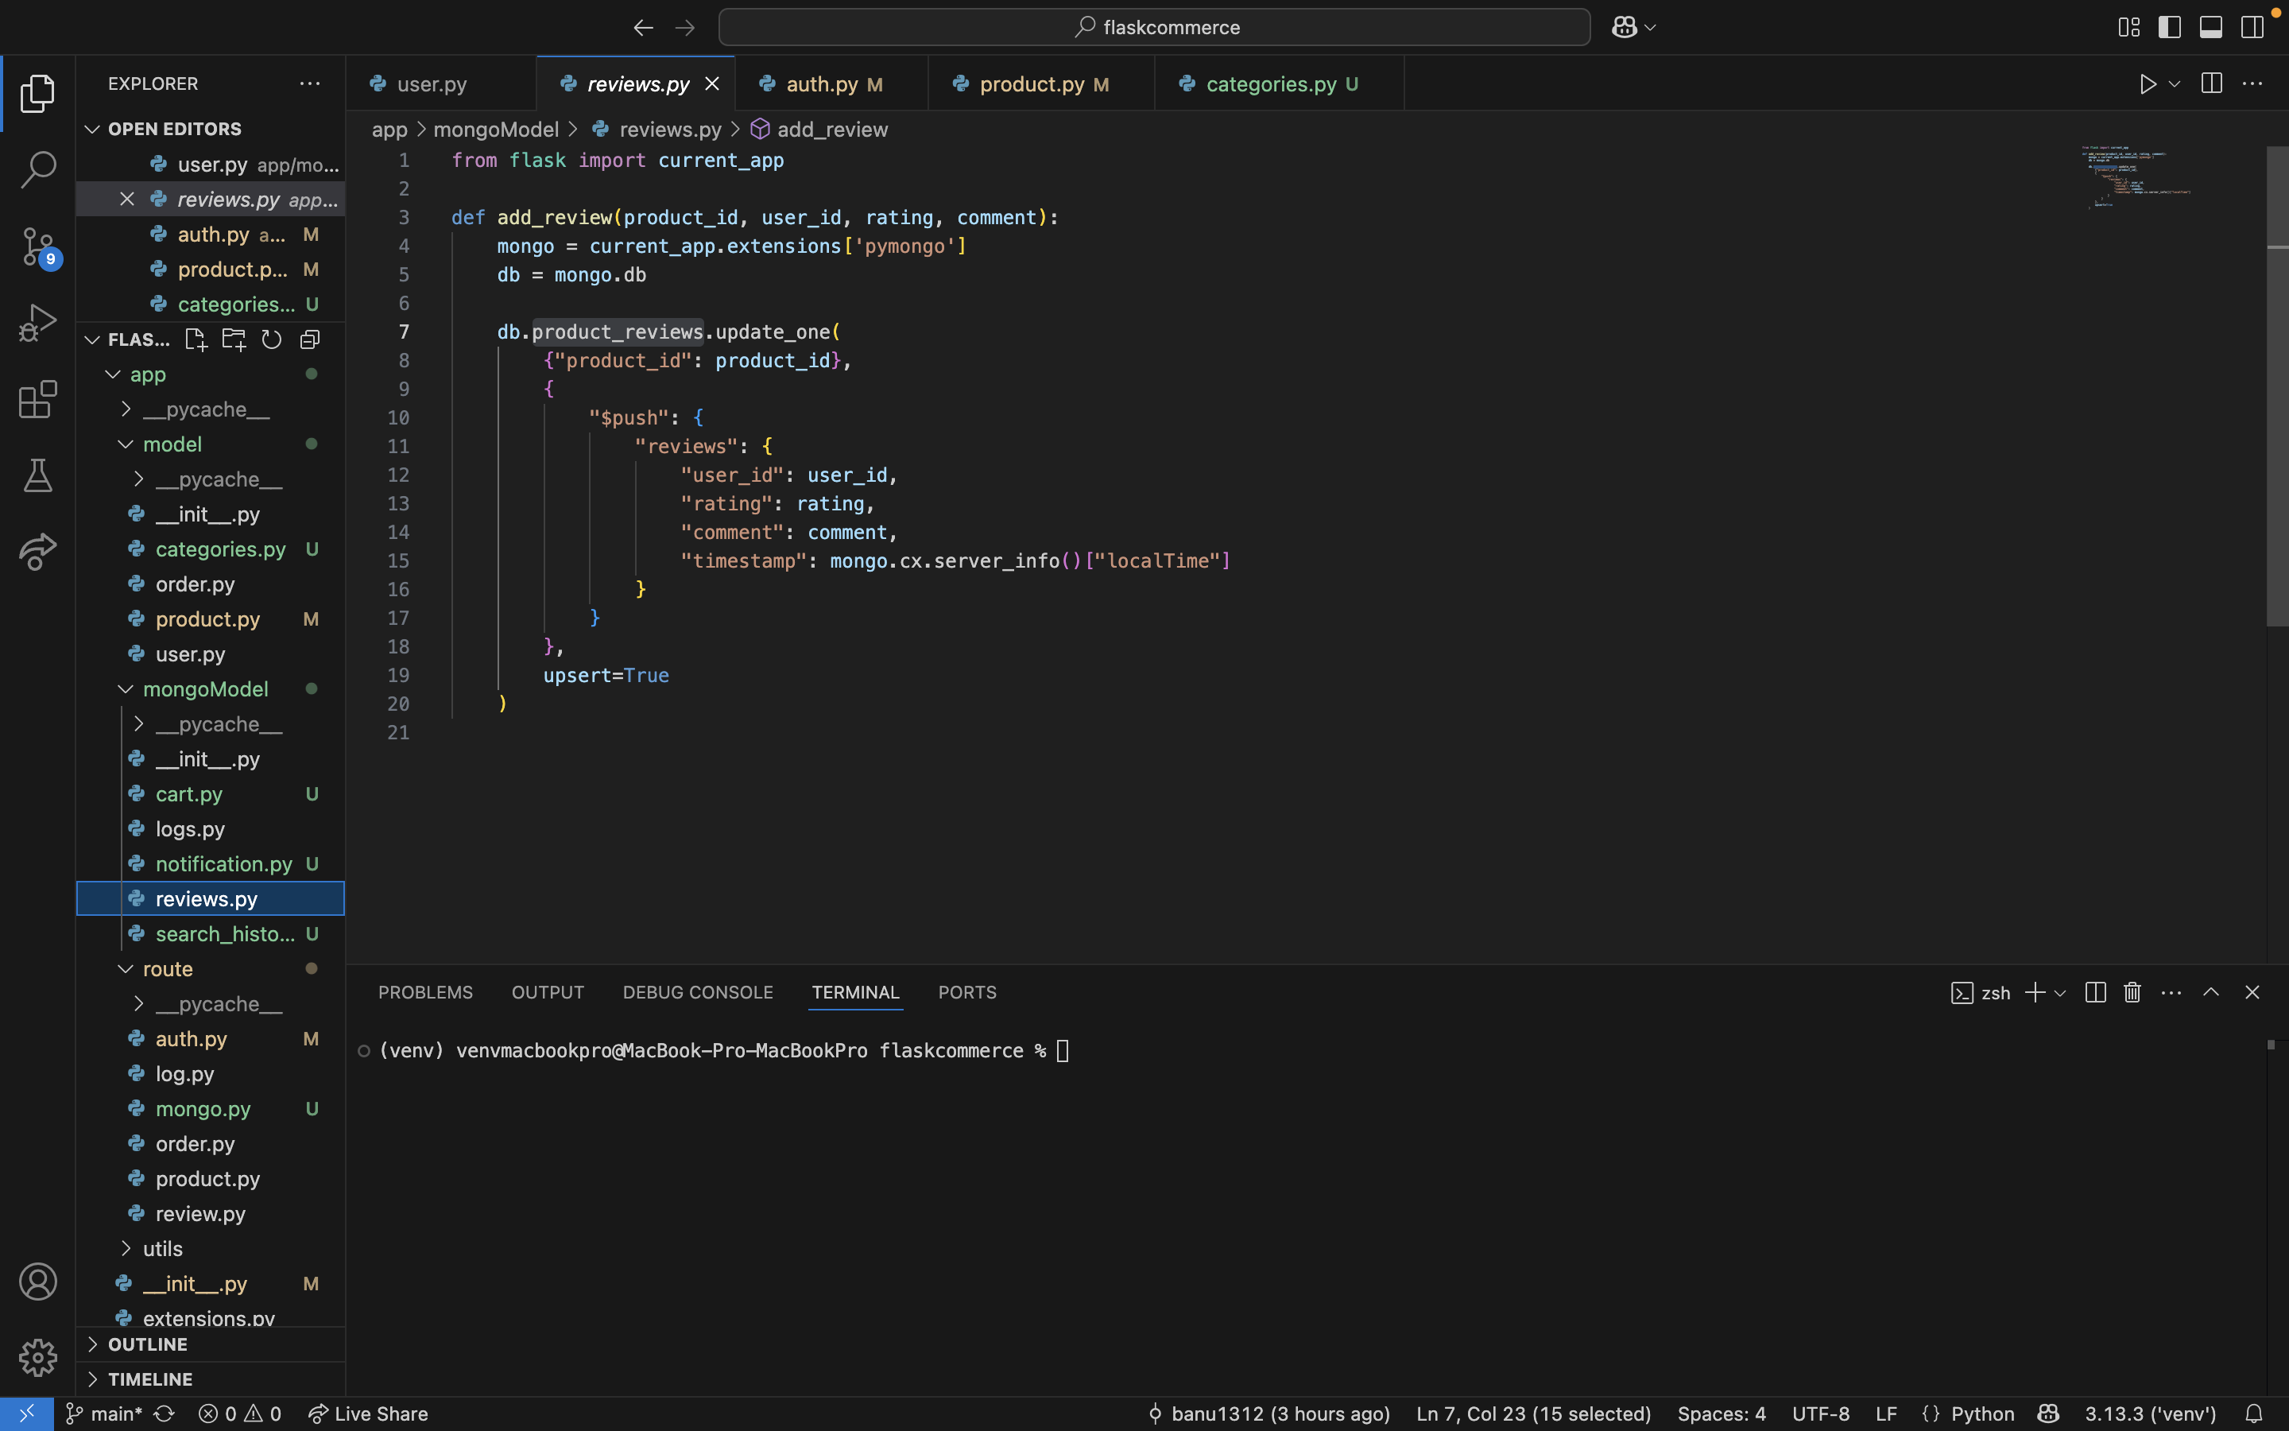The height and width of the screenshot is (1431, 2289).
Task: Toggle the secondary sidebar visibility
Action: [2252, 28]
